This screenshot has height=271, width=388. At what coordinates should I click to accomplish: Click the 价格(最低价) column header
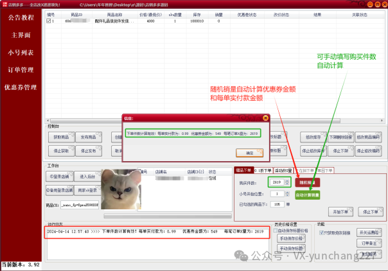151,15
